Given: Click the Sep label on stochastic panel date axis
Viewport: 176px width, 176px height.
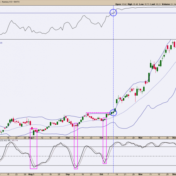Looking at the screenshot, I should coord(68,174).
